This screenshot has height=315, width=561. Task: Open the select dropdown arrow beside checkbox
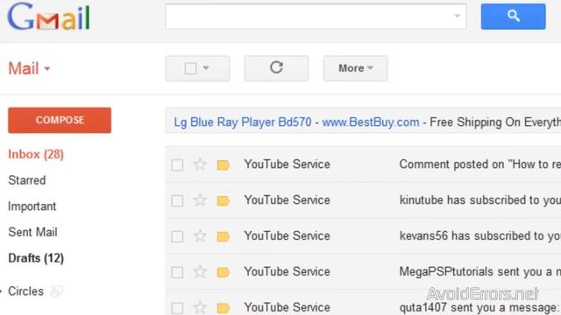pyautogui.click(x=206, y=67)
